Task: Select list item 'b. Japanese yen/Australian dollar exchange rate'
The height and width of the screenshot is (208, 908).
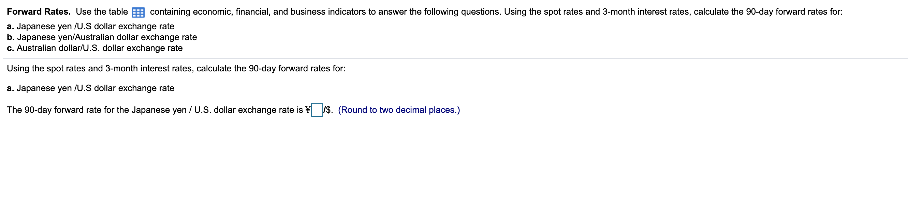Action: click(102, 37)
